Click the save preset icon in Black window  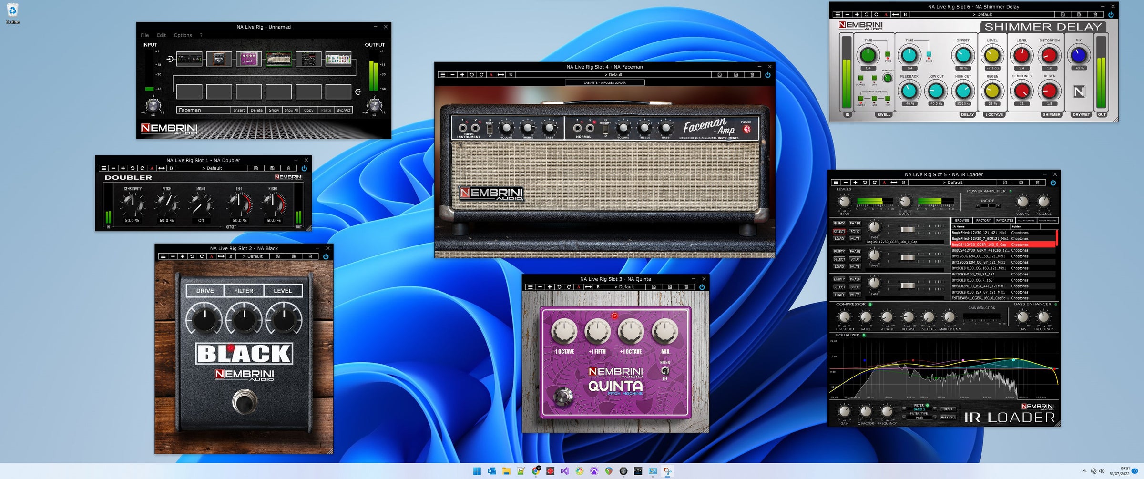[277, 256]
